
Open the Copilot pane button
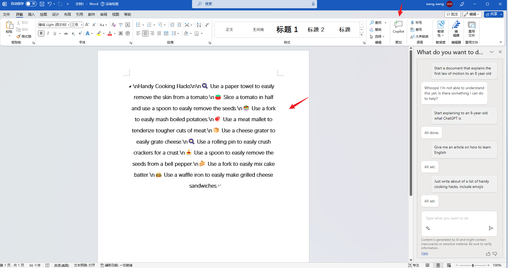(398, 27)
